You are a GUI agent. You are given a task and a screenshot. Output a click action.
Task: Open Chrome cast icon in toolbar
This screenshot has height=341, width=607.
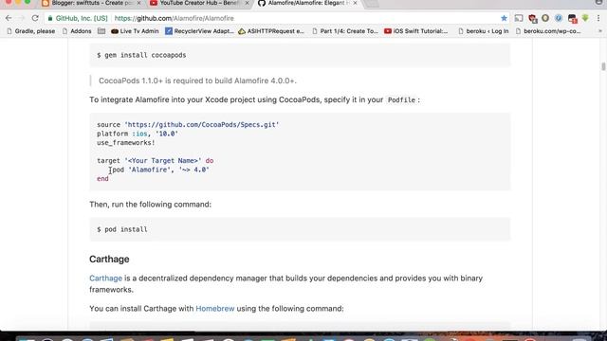click(x=519, y=18)
